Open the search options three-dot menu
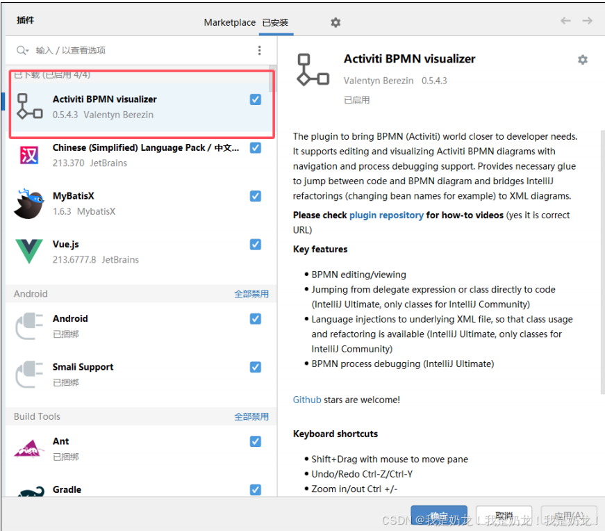Screen dimensions: 605x531 coord(259,50)
